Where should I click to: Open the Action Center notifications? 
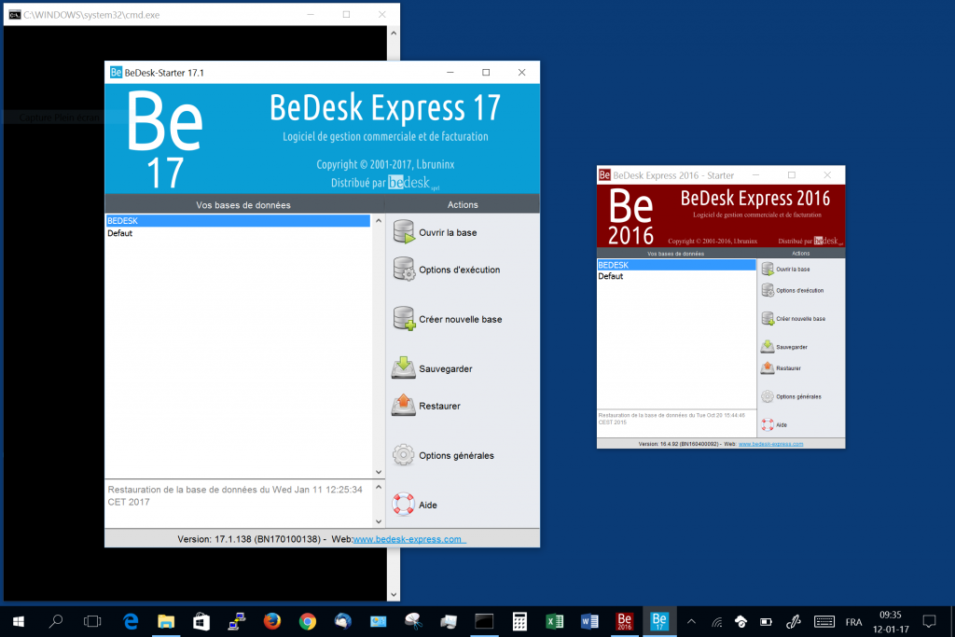[929, 621]
